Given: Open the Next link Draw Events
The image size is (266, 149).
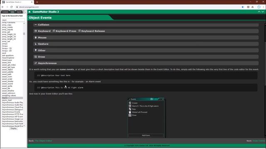Looking at the screenshot, I should click(x=259, y=141).
